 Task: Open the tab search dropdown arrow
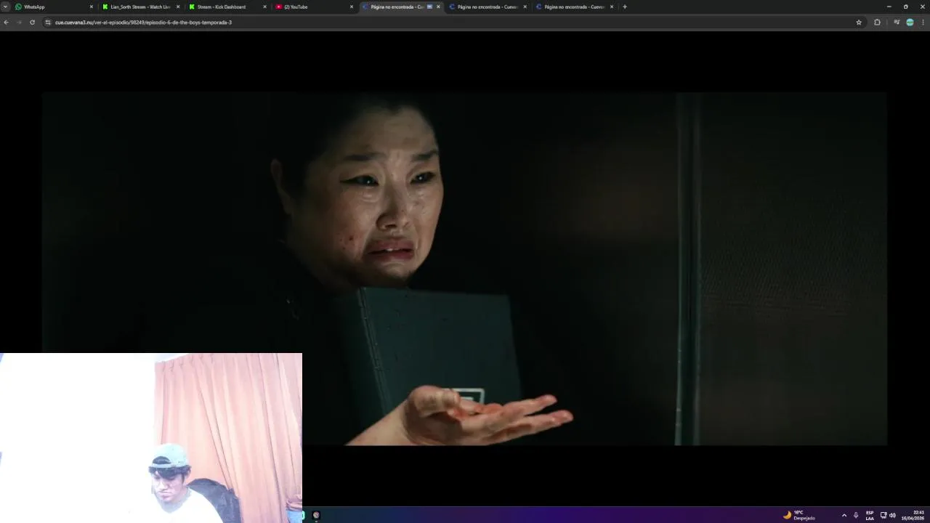5,7
